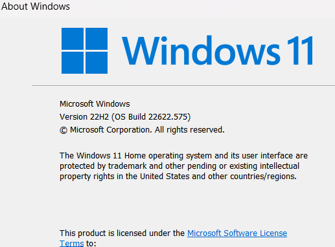Viewport: 335px width, 247px height.
Task: Click the 'Microsoft Windows' label
Action: point(95,104)
